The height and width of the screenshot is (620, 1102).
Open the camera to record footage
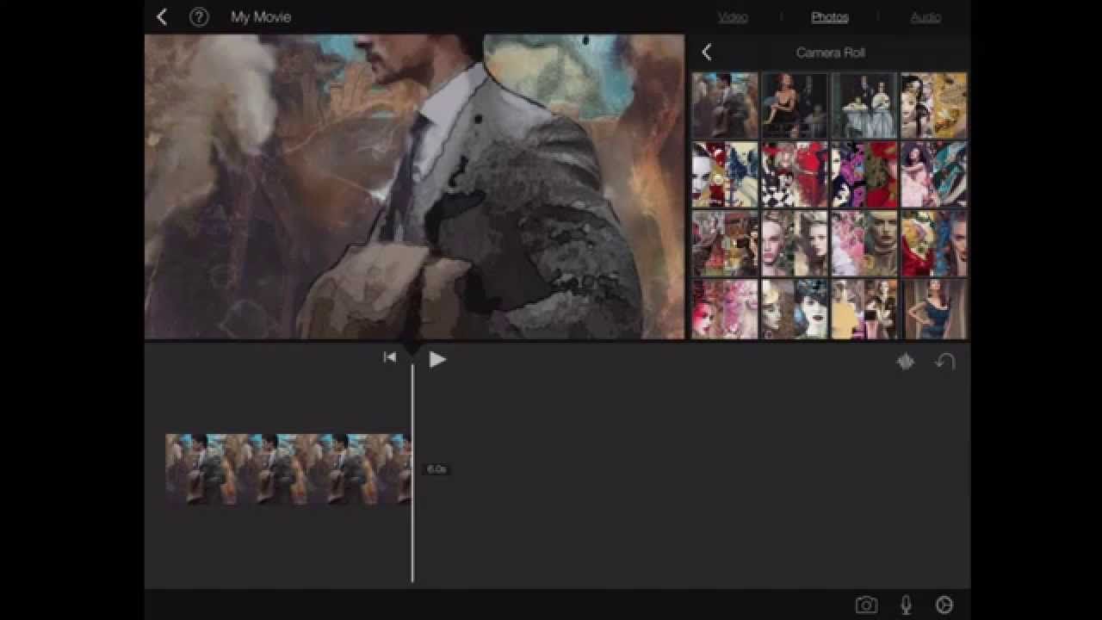[x=866, y=604]
